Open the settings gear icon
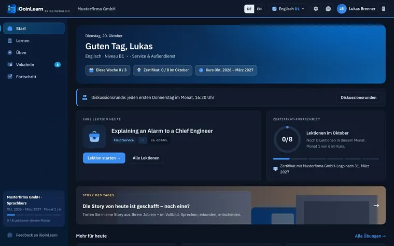 point(316,9)
